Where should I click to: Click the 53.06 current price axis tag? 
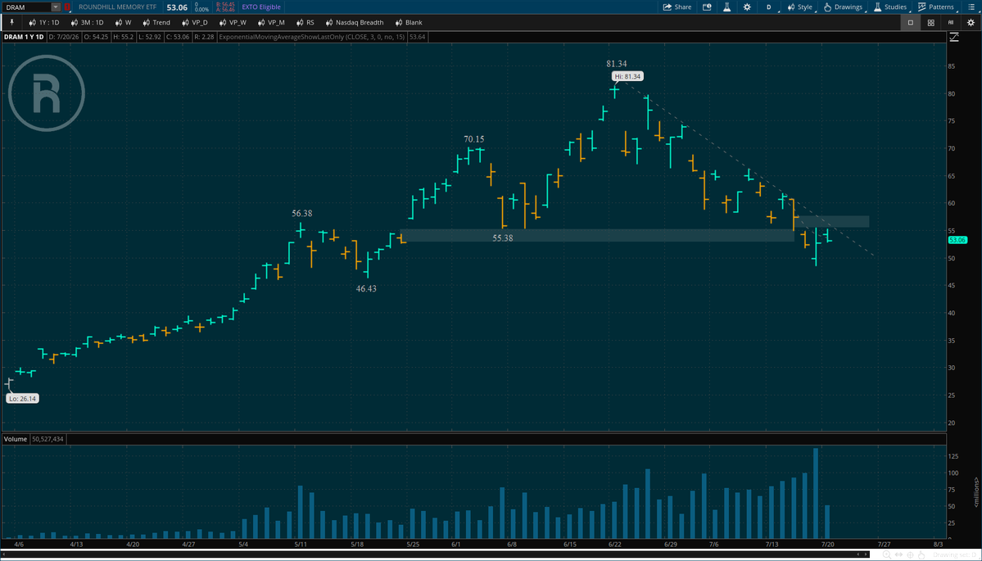pyautogui.click(x=957, y=240)
